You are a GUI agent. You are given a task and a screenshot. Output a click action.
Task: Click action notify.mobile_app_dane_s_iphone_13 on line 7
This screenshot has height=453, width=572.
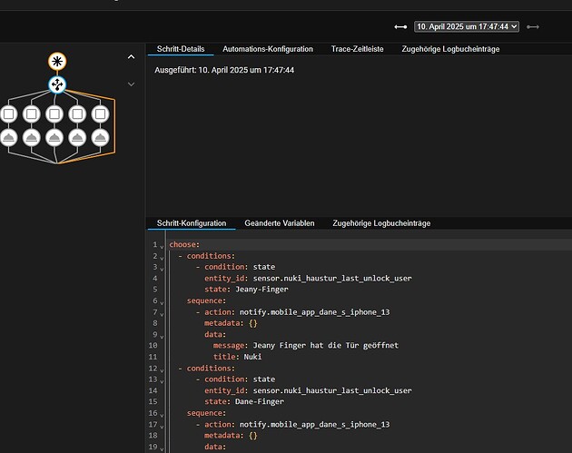pyautogui.click(x=297, y=312)
